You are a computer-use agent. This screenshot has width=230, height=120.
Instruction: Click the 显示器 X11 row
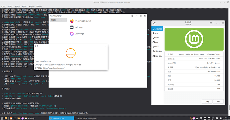point(194,89)
